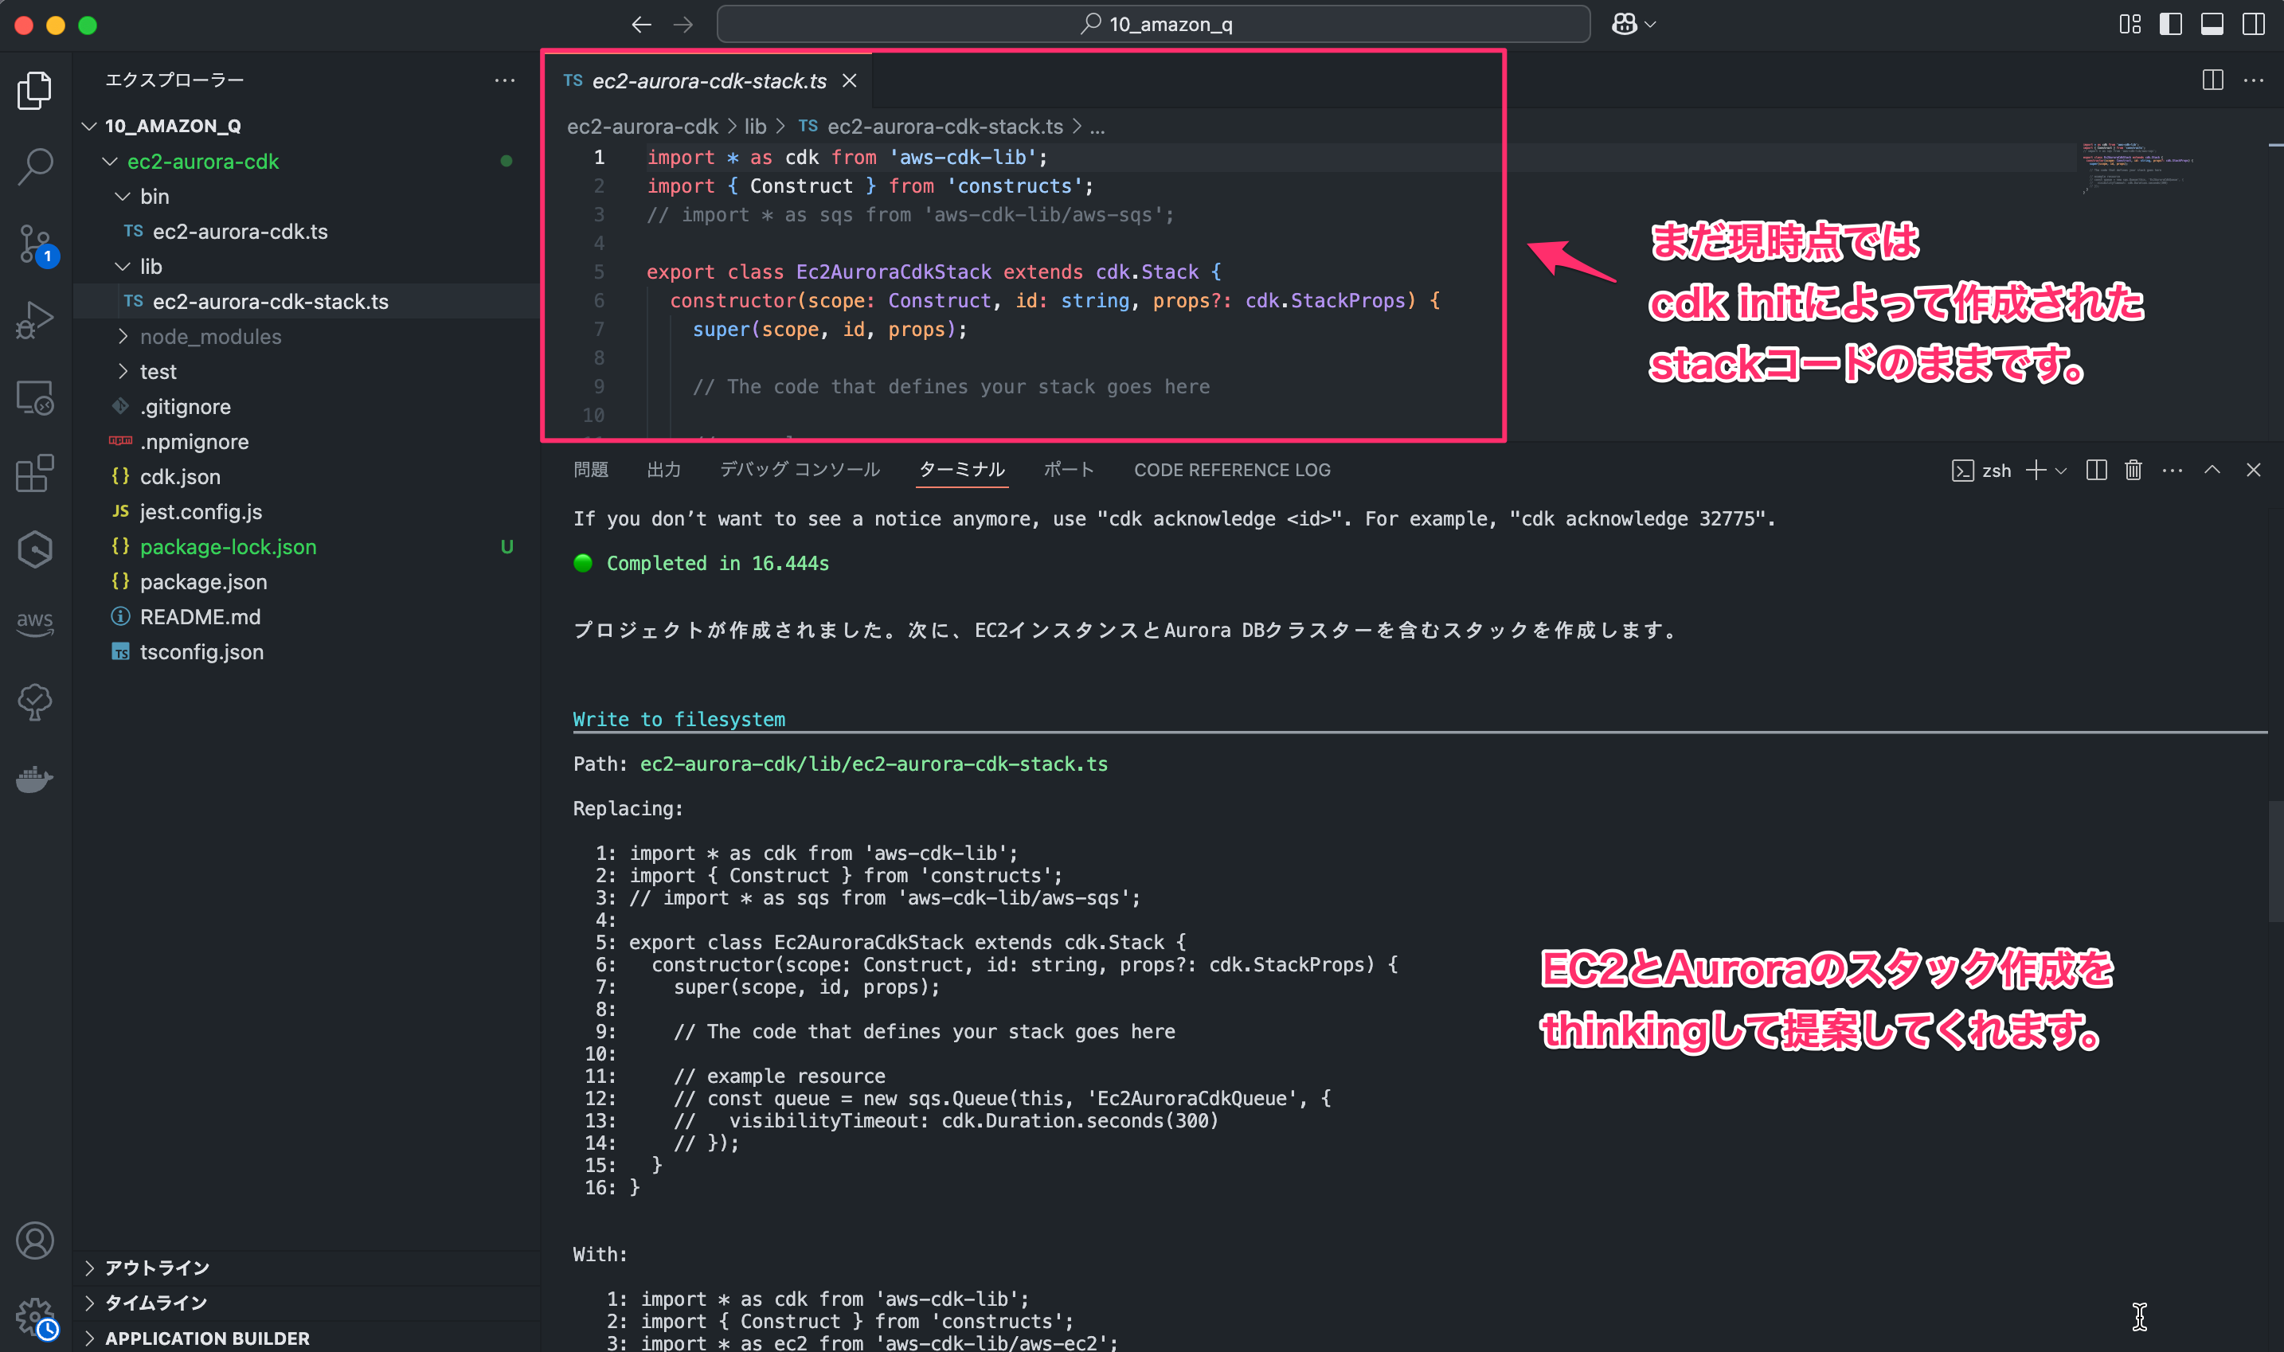Image resolution: width=2284 pixels, height=1352 pixels.
Task: Expand the Outline (アウトライン) section
Action: point(306,1268)
